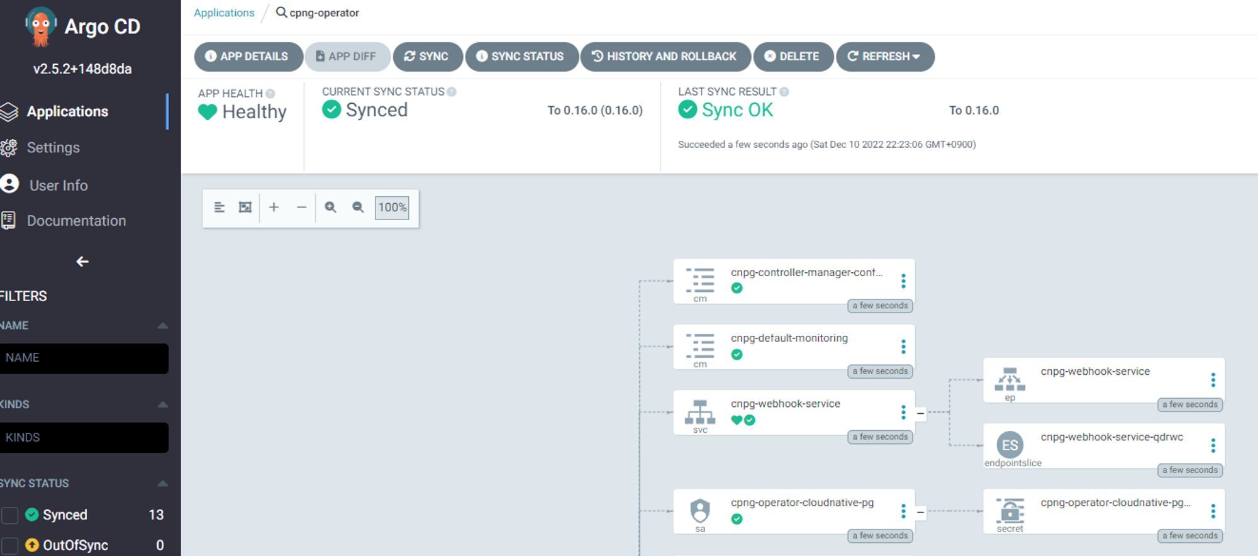Select the ep endpoints icon
The height and width of the screenshot is (556, 1258).
point(1010,379)
